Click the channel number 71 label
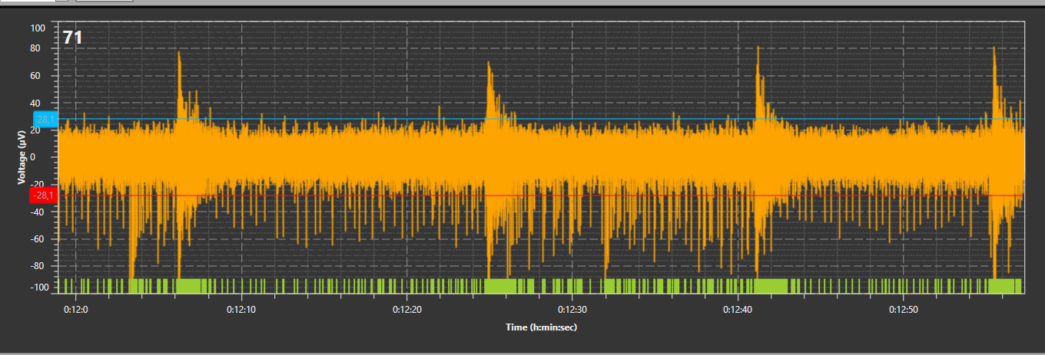Viewport: 1045px width, 355px height. coord(72,38)
